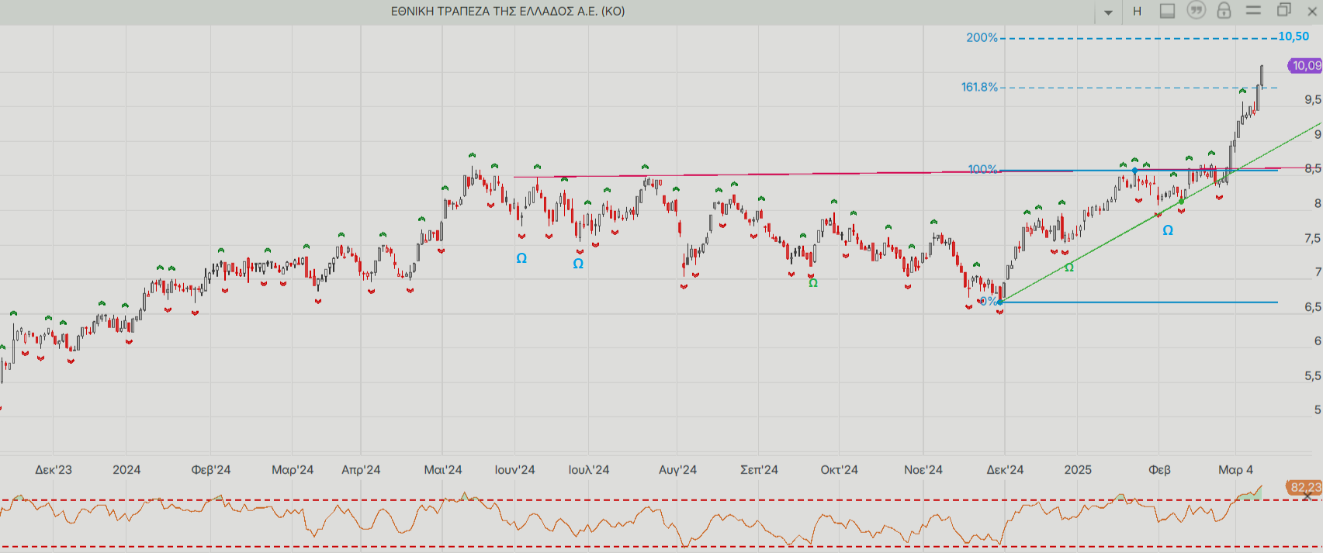This screenshot has height=553, width=1323.
Task: Click the 7,5 price axis label
Action: click(1313, 238)
